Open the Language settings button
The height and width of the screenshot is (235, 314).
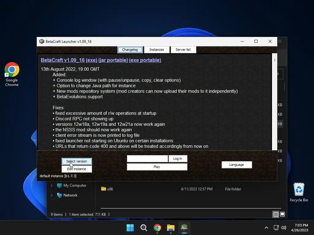point(237,165)
